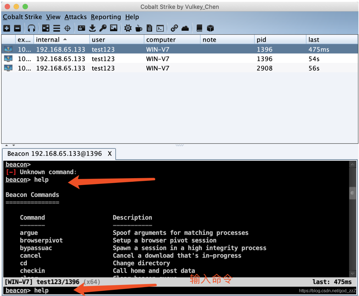359x296 pixels.
Task: Open the View menu
Action: [53, 17]
